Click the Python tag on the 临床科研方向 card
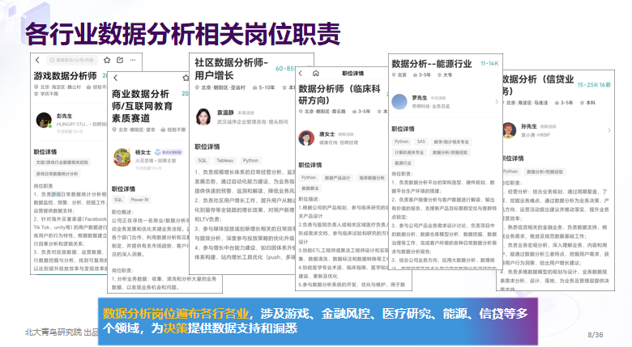This screenshot has width=632, height=347. (x=309, y=177)
